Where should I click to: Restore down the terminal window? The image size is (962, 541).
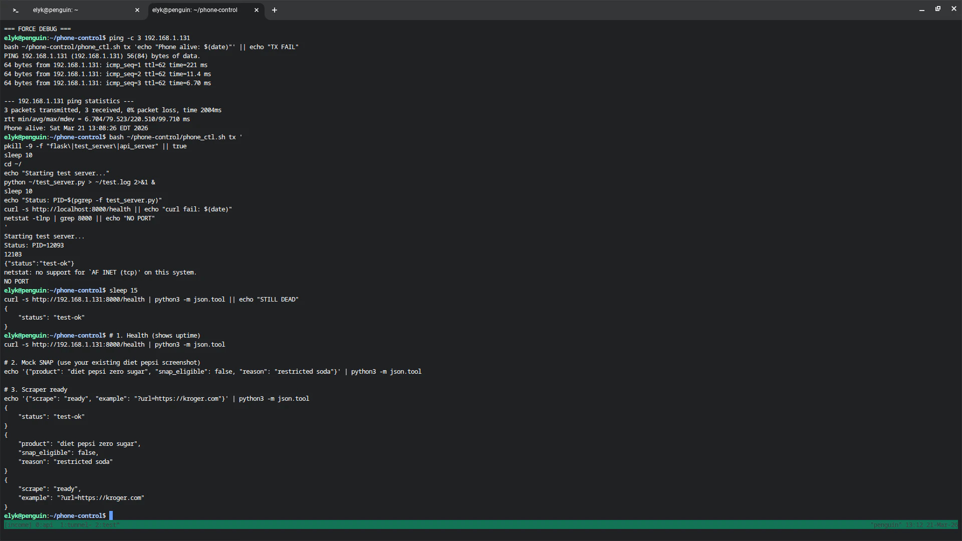(938, 9)
